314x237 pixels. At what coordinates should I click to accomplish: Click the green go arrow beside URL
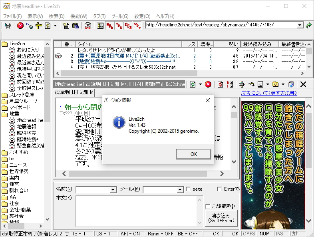tap(309, 26)
